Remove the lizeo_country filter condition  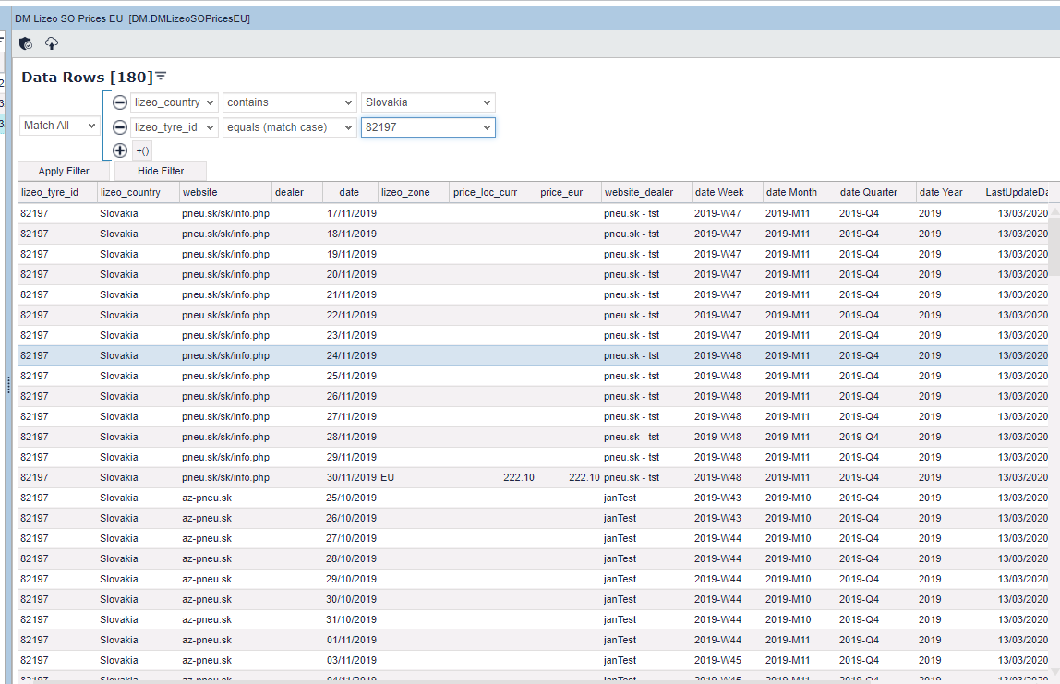pyautogui.click(x=120, y=102)
